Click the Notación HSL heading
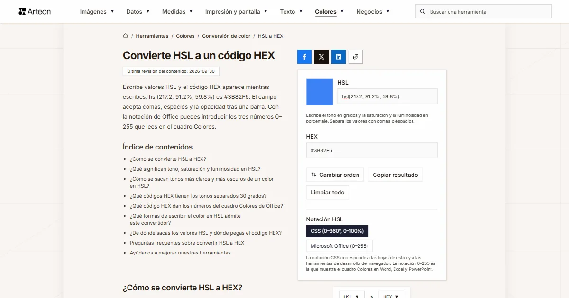The height and width of the screenshot is (298, 569). click(x=324, y=219)
